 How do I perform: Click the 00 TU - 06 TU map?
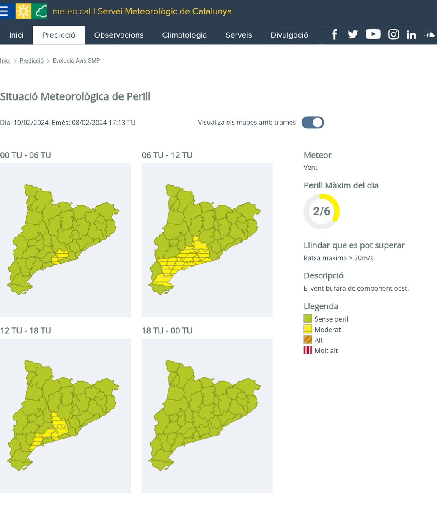[66, 240]
